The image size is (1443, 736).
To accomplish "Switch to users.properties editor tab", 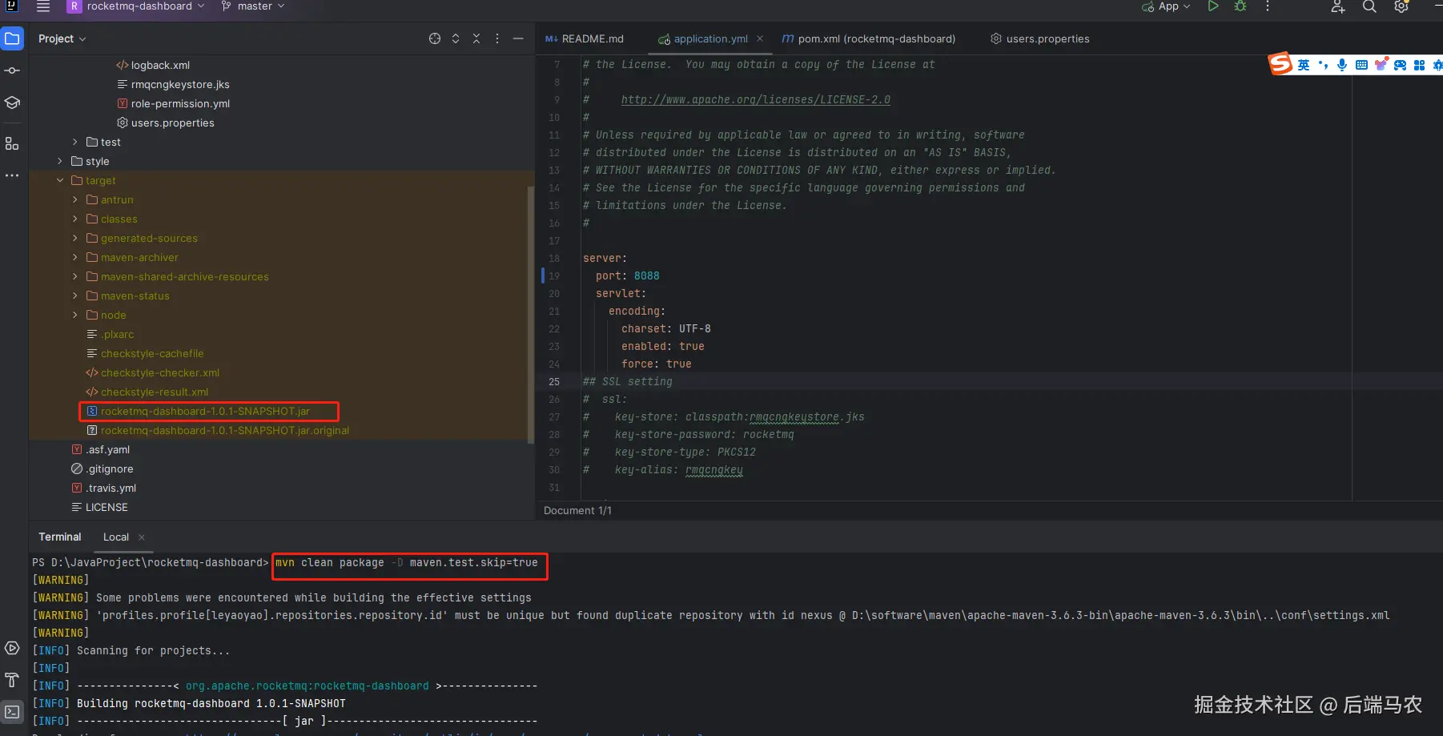I will click(1040, 38).
